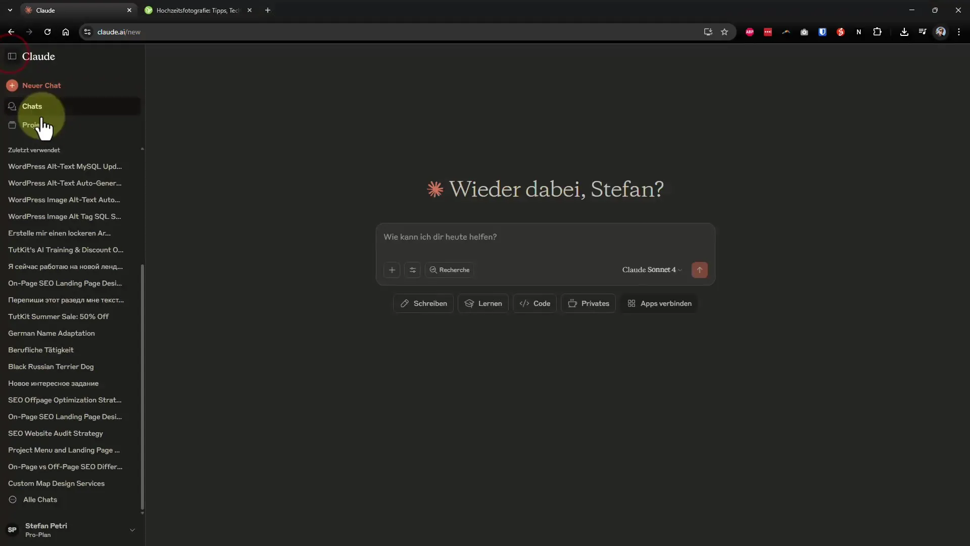970x546 pixels.
Task: Open the tab search dropdown arrow
Action: click(x=10, y=10)
